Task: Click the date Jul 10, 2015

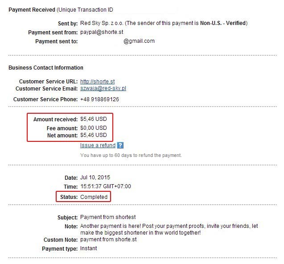Action: [x=95, y=177]
